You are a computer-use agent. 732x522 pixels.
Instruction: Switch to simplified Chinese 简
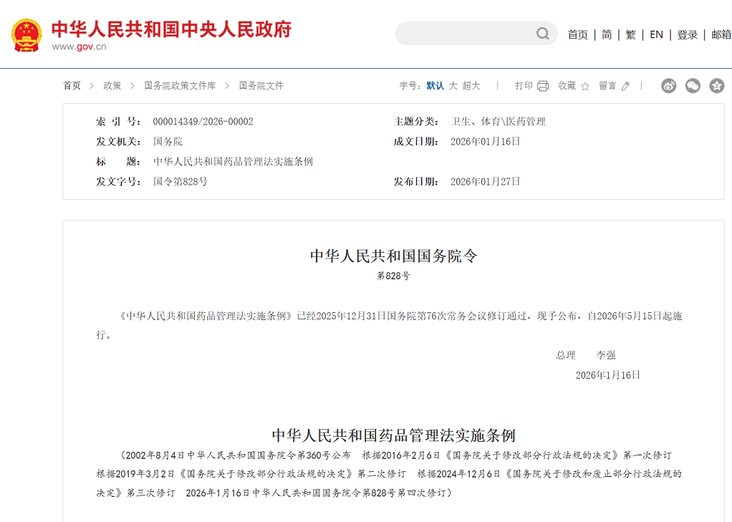point(607,34)
